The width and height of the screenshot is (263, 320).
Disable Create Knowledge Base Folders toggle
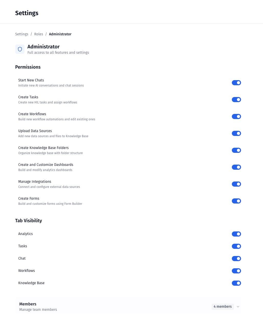[x=236, y=150]
